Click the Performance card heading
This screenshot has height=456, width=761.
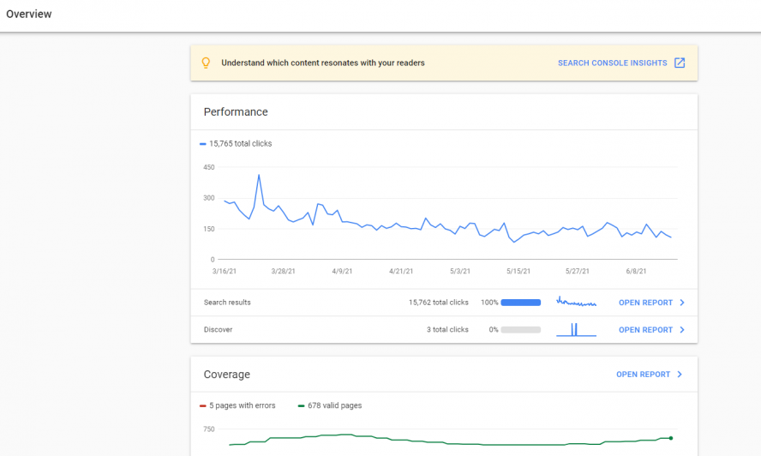236,111
